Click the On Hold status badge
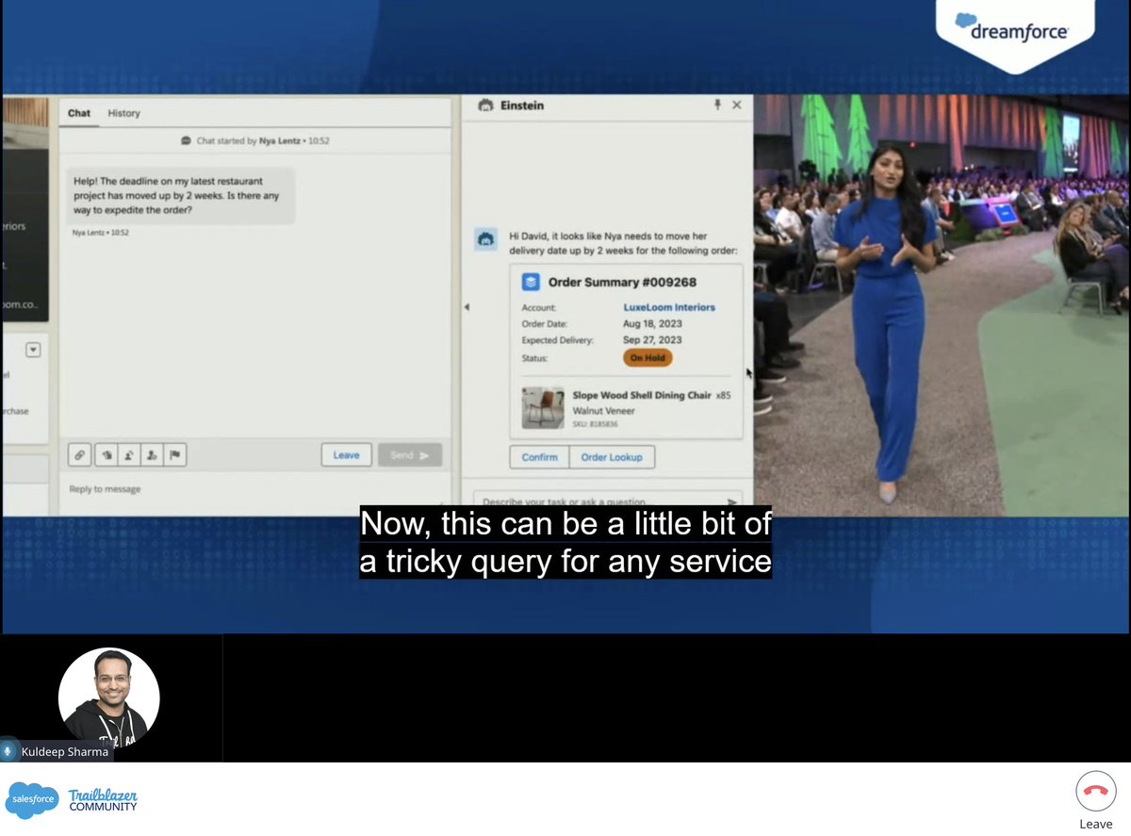This screenshot has width=1131, height=836. 647,358
